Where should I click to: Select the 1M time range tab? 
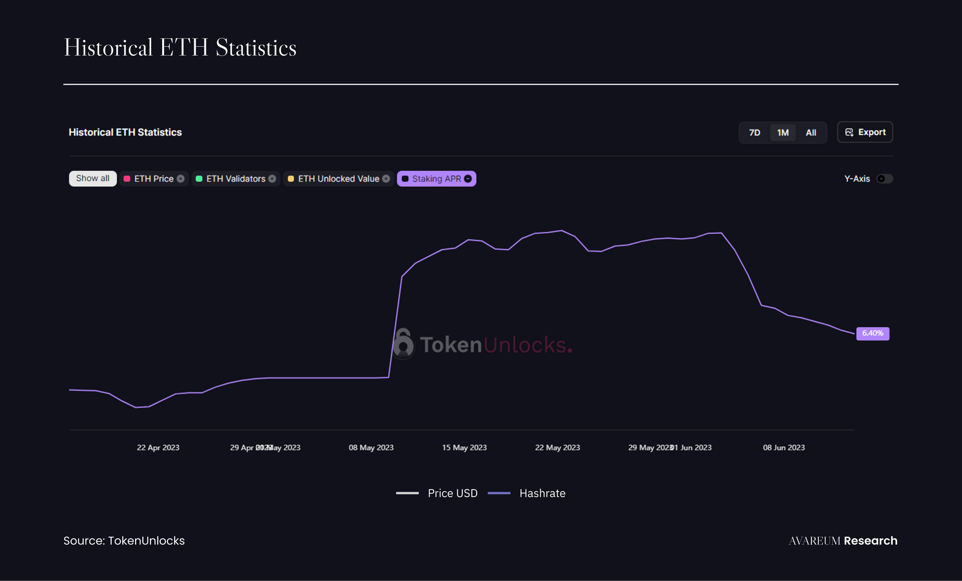(783, 133)
